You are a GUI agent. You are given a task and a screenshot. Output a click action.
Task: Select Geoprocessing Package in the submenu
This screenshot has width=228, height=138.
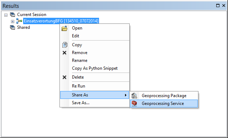tap(164, 96)
